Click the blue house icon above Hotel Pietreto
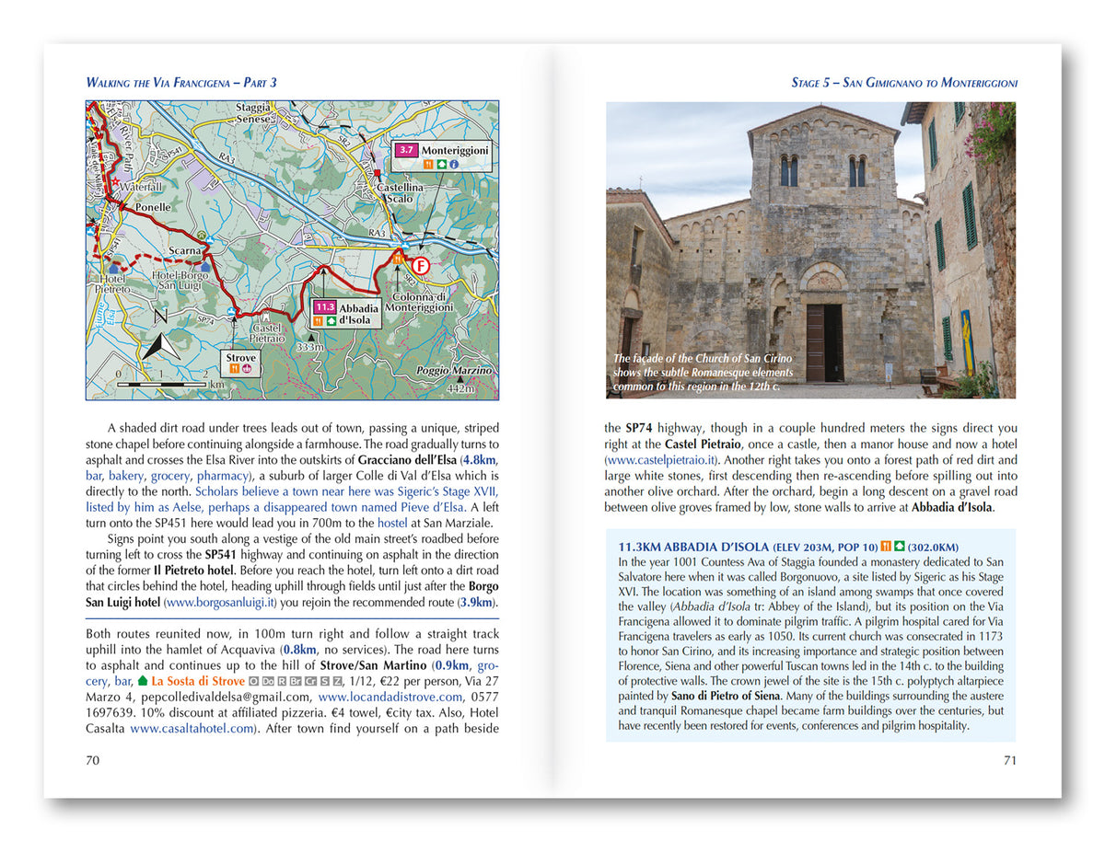Screen dimensions: 1105x842 coord(113,269)
